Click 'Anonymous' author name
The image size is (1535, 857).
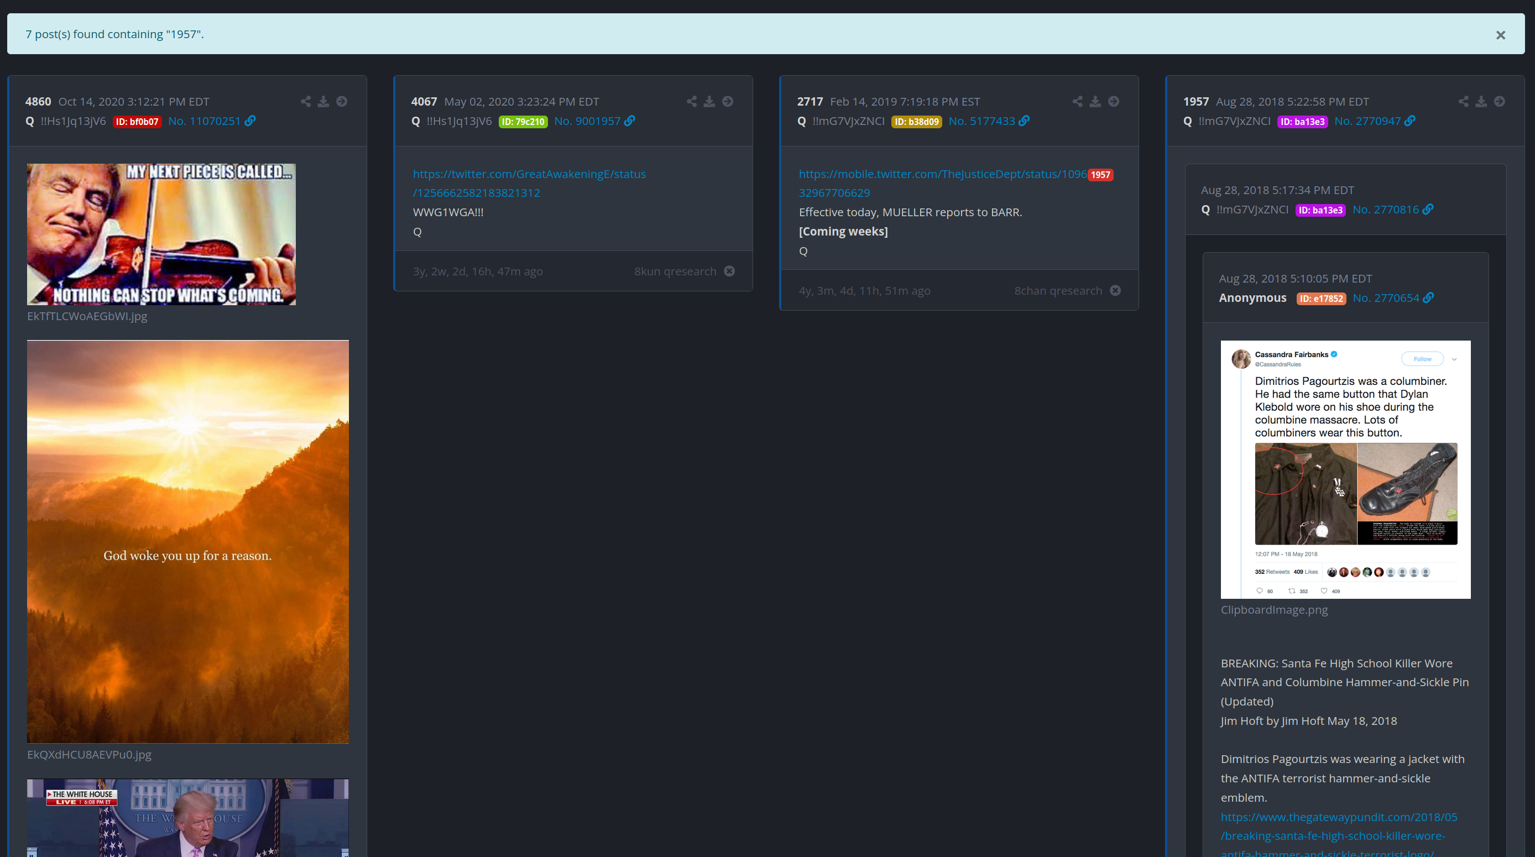pos(1252,298)
